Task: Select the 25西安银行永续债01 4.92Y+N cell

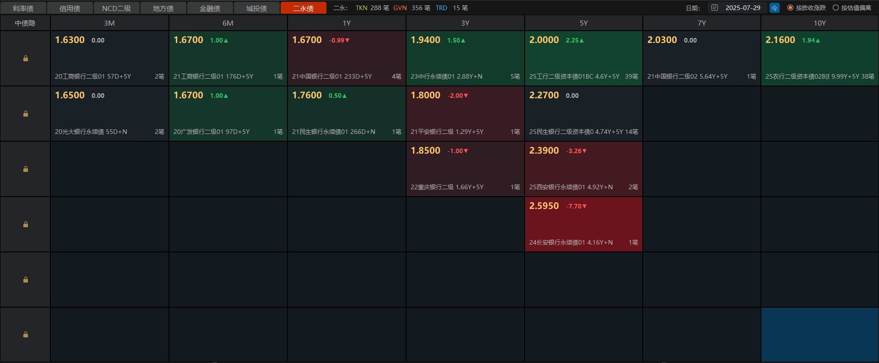Action: pos(584,169)
